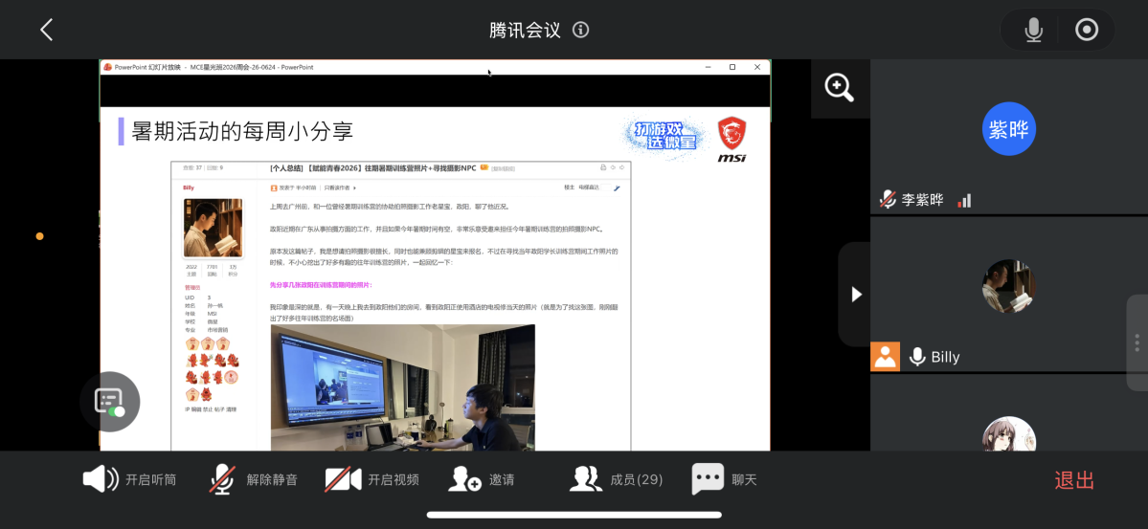This screenshot has width=1148, height=529.
Task: Tap the record circle icon at top right
Action: pyautogui.click(x=1087, y=30)
